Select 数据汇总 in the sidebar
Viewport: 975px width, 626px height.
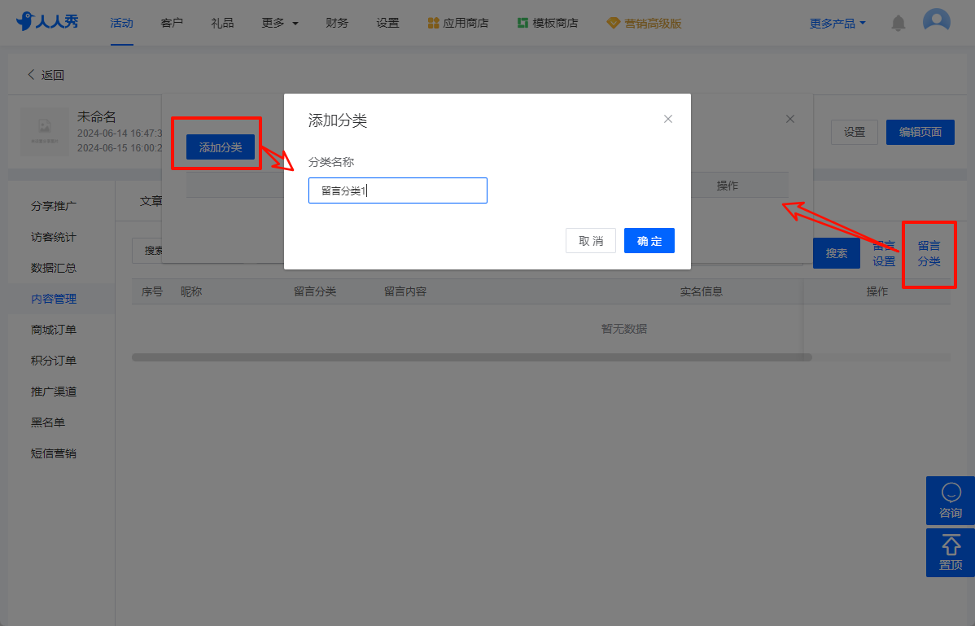tap(54, 268)
